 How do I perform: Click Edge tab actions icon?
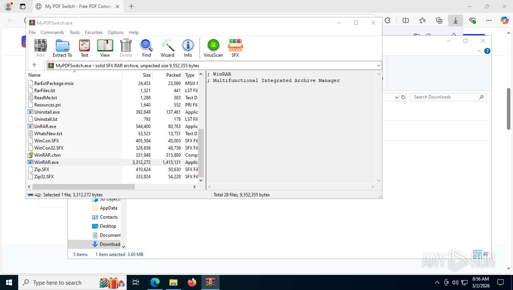point(23,6)
